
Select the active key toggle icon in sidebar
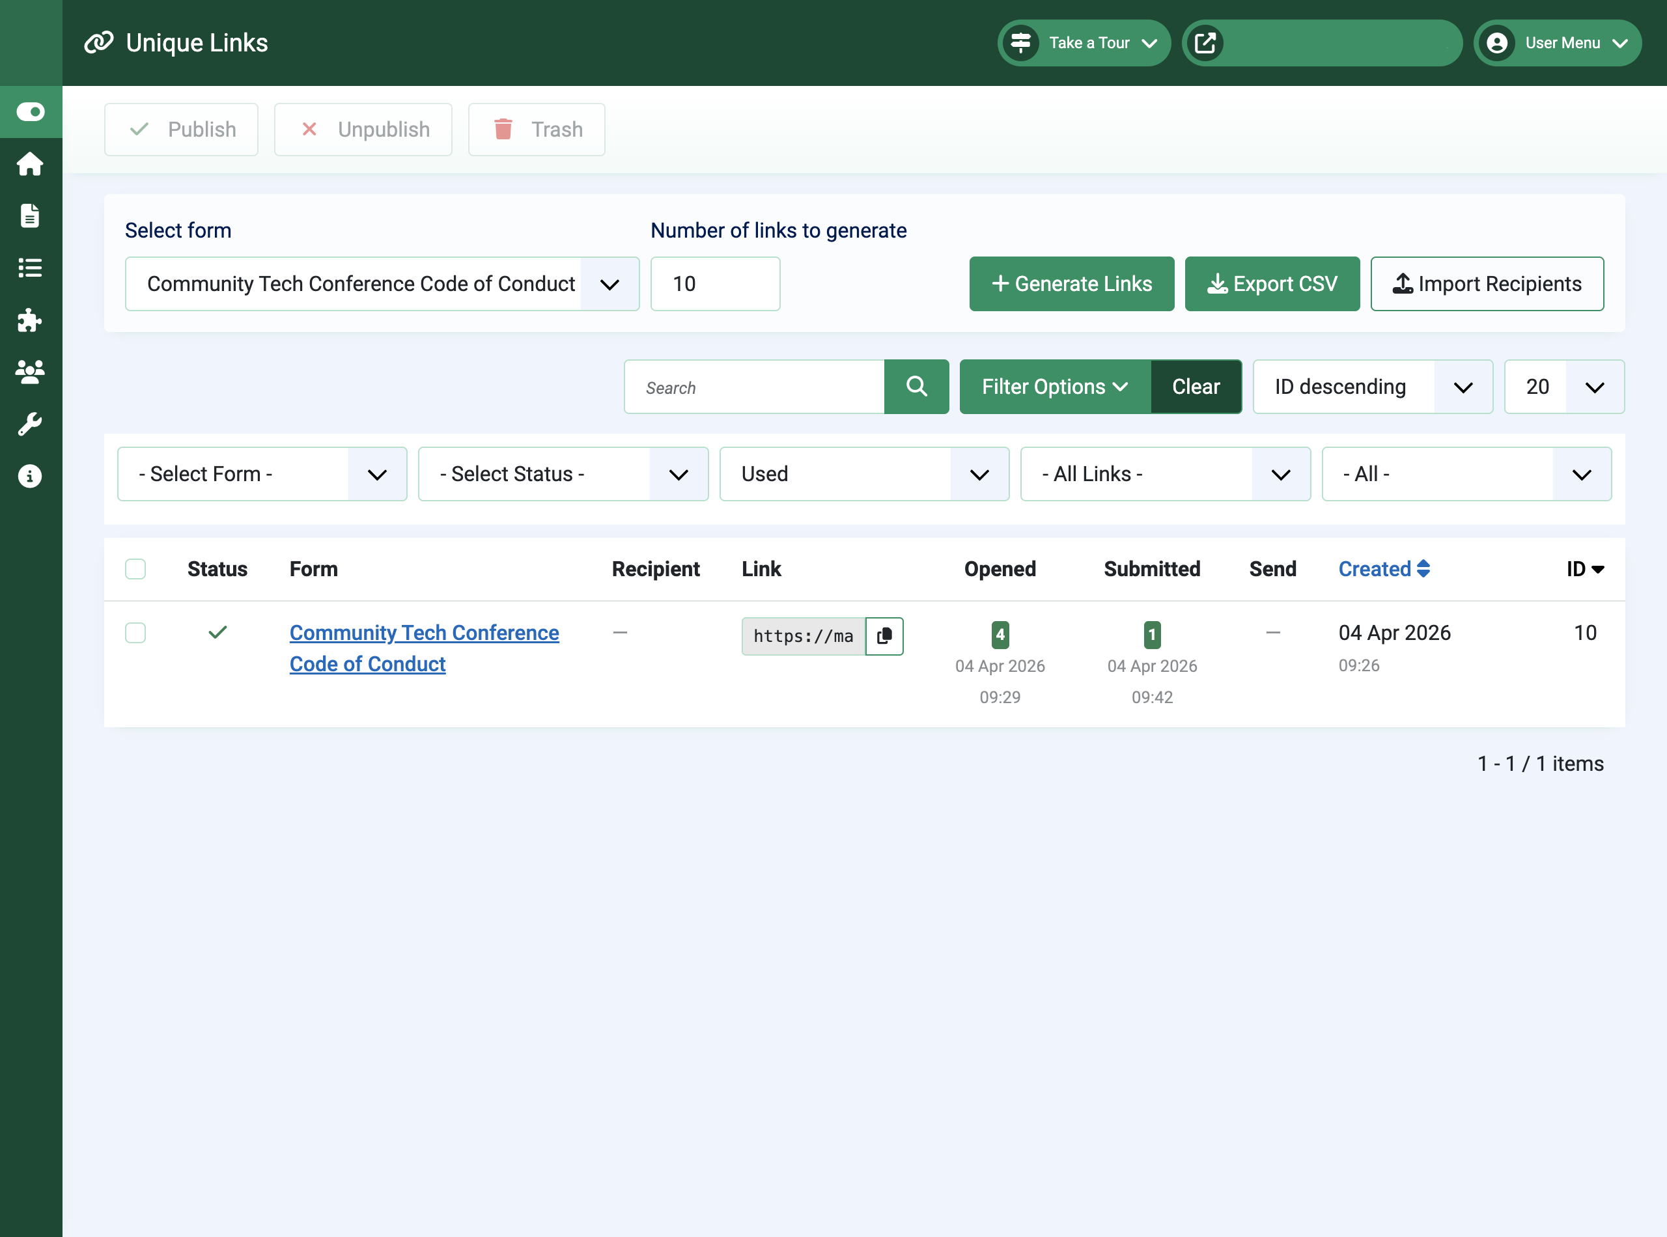[x=30, y=111]
